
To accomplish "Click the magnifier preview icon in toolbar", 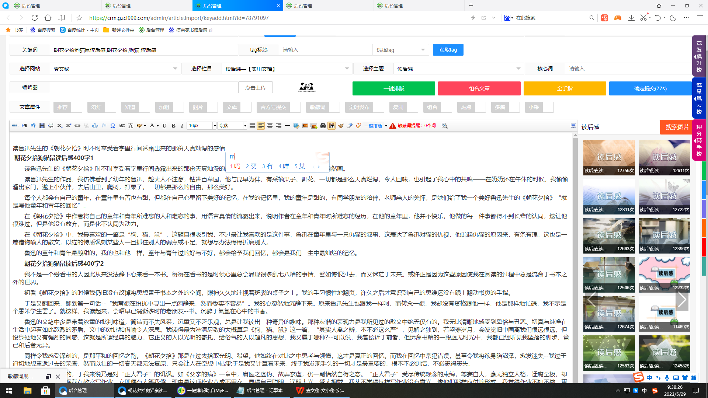I will coord(445,126).
